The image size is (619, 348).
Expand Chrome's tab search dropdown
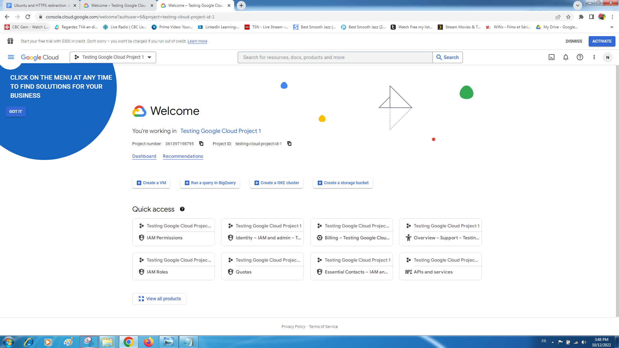[x=577, y=5]
